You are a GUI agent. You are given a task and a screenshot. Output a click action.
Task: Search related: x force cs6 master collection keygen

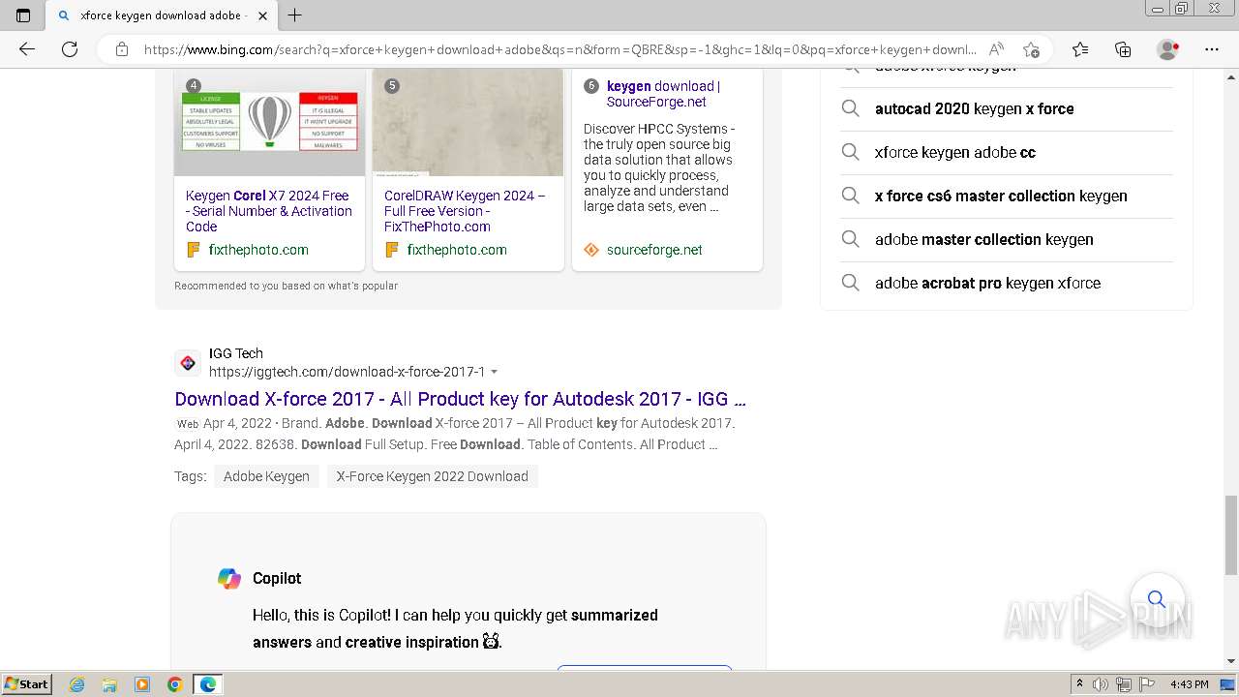click(x=1001, y=196)
